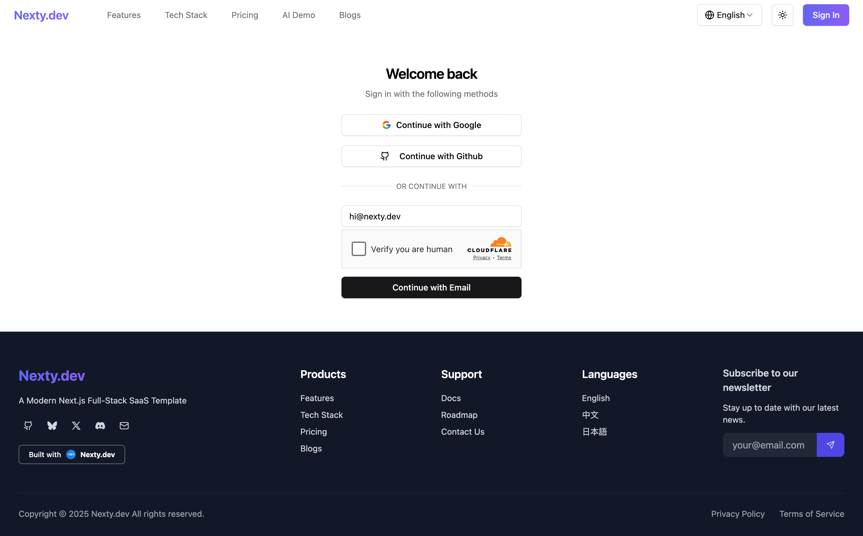Viewport: 863px width, 536px height.
Task: Toggle light/dark theme via sun icon
Action: (x=782, y=15)
